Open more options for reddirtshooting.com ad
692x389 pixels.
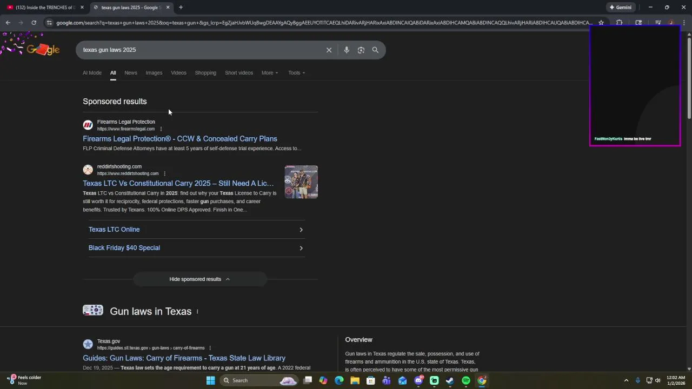pos(164,173)
